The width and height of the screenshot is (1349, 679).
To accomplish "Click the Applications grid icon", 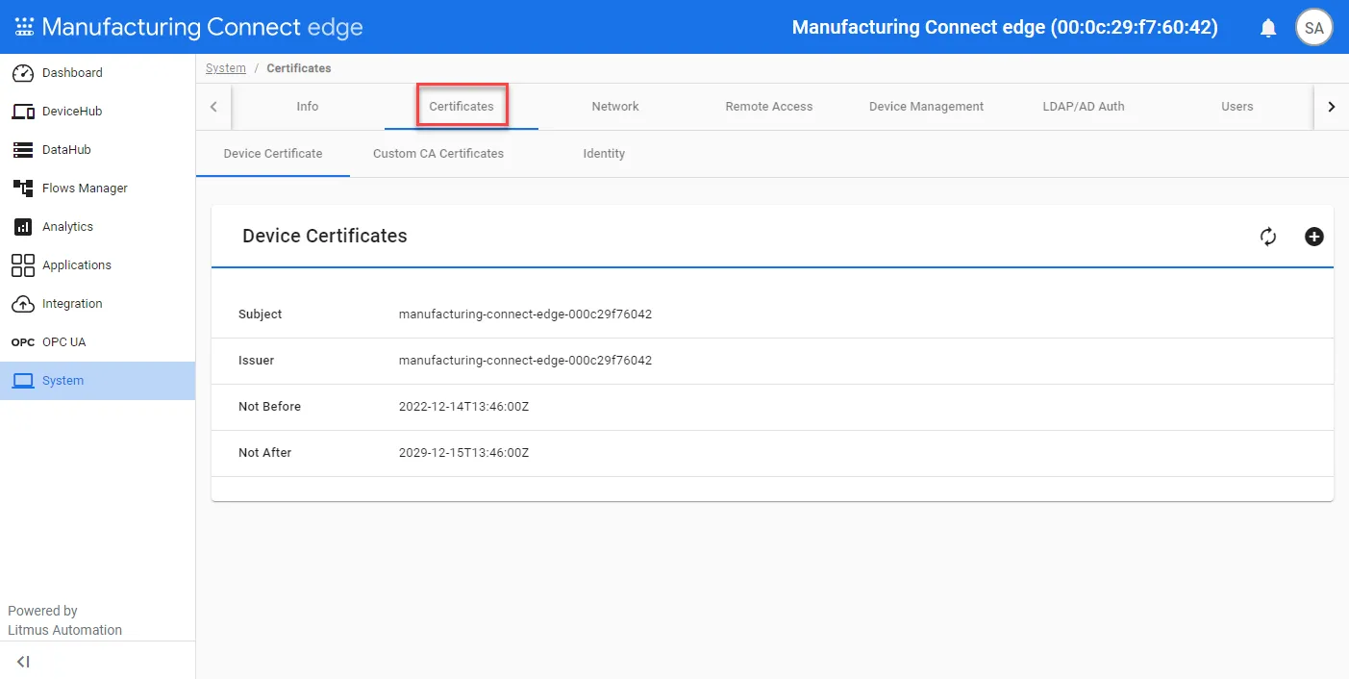I will tap(23, 265).
